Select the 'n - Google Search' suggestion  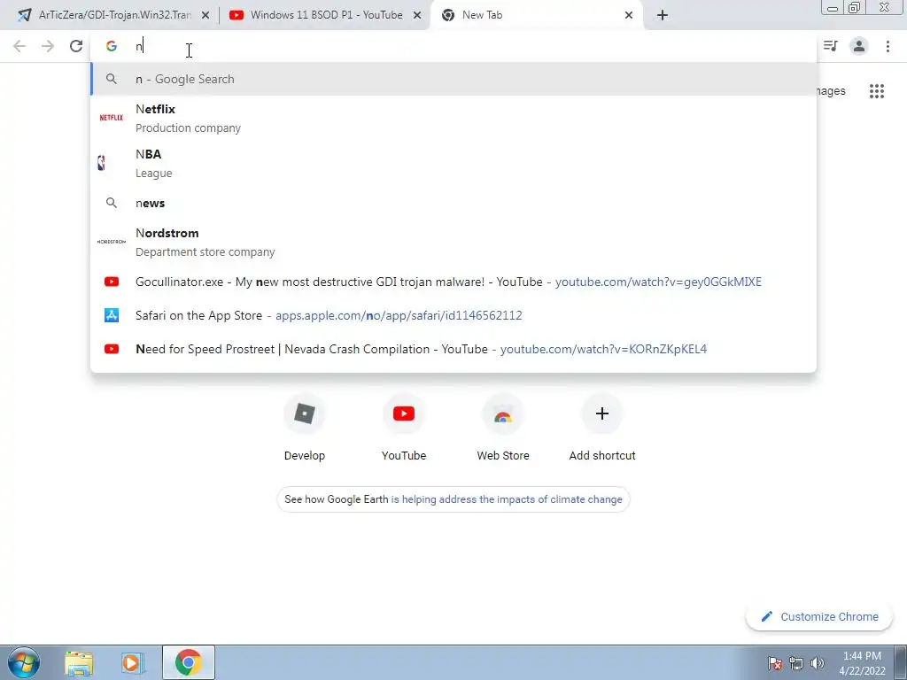pyautogui.click(x=453, y=79)
